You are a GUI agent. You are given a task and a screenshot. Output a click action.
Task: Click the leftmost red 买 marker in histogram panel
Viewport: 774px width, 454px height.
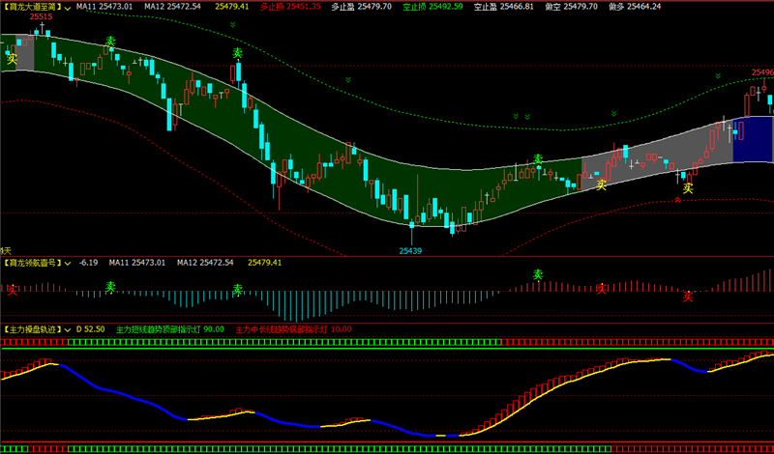(12, 290)
